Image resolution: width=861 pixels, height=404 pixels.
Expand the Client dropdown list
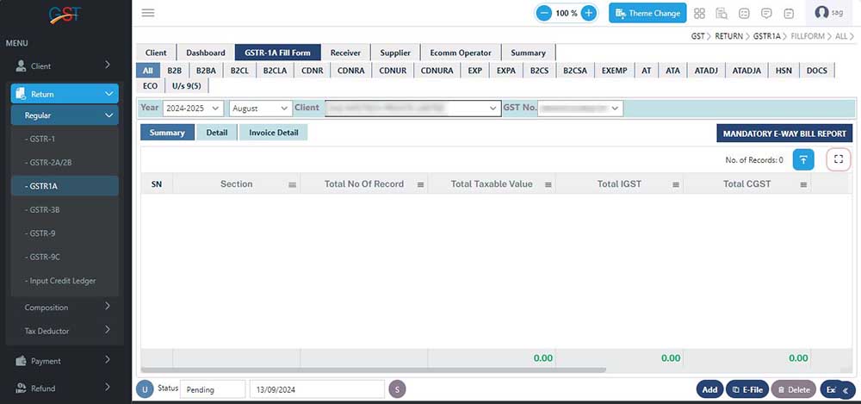pos(493,108)
